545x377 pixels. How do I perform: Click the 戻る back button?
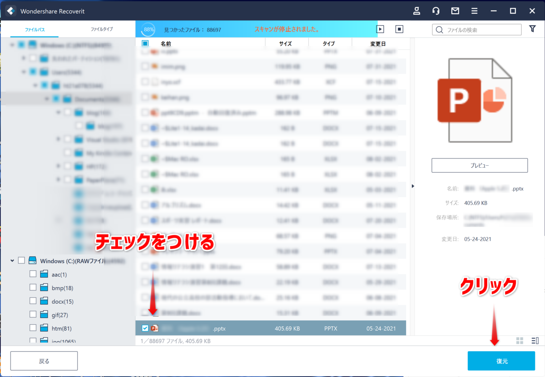pos(44,361)
